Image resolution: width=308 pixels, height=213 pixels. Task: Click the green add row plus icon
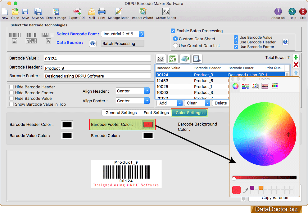tap(296, 58)
